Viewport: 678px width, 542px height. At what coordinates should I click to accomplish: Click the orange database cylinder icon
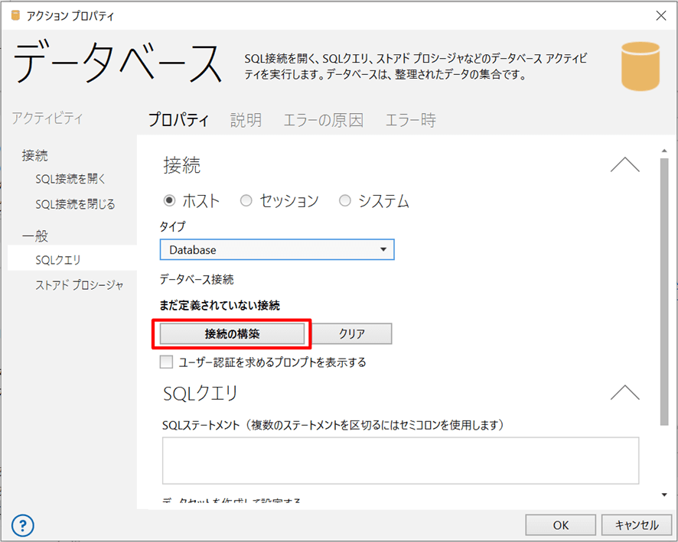coord(640,67)
